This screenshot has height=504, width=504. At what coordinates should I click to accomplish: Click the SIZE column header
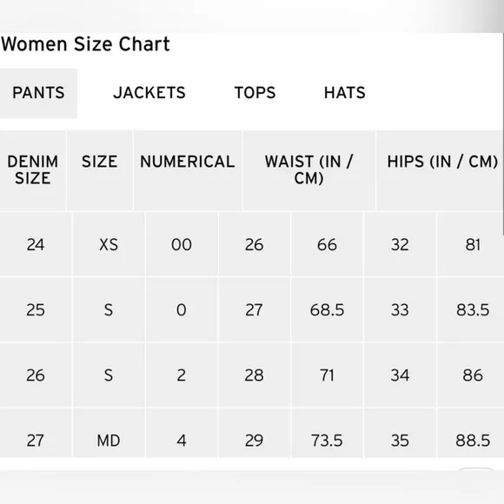[x=100, y=170]
